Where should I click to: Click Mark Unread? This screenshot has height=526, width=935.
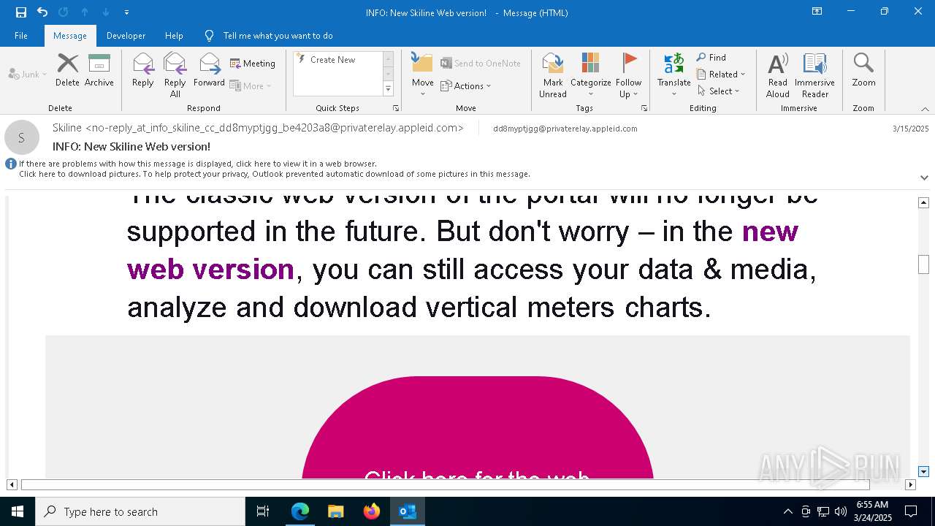[553, 75]
